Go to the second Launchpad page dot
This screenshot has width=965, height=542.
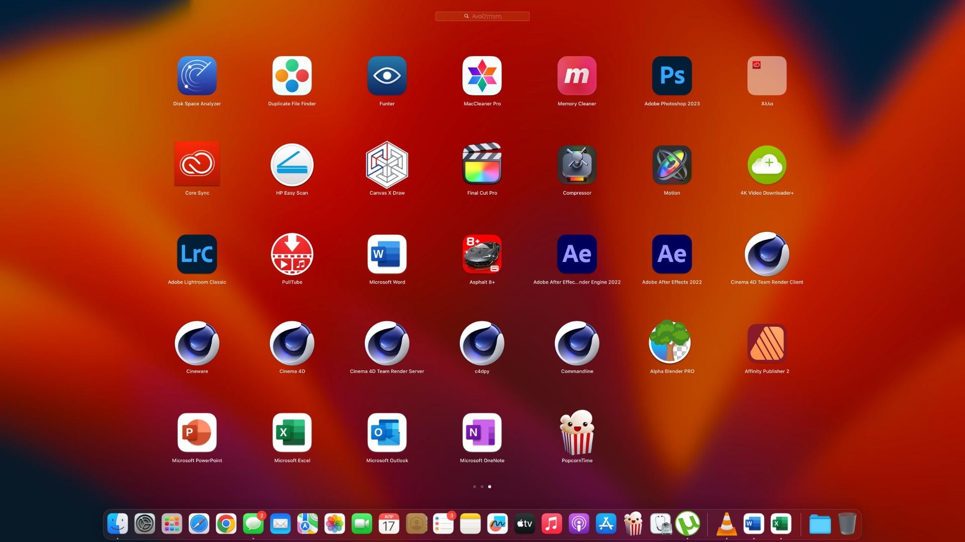(x=482, y=487)
